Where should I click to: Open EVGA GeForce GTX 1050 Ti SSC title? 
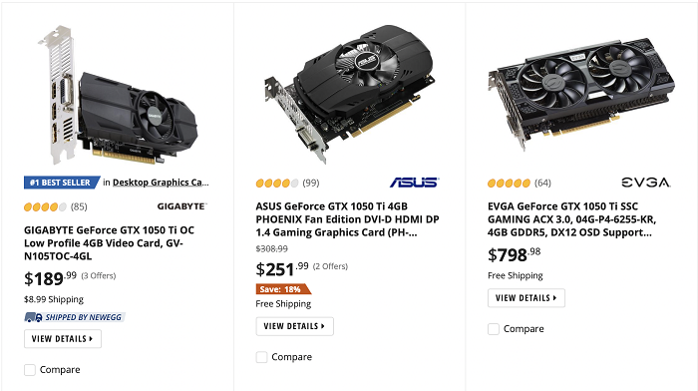click(572, 219)
